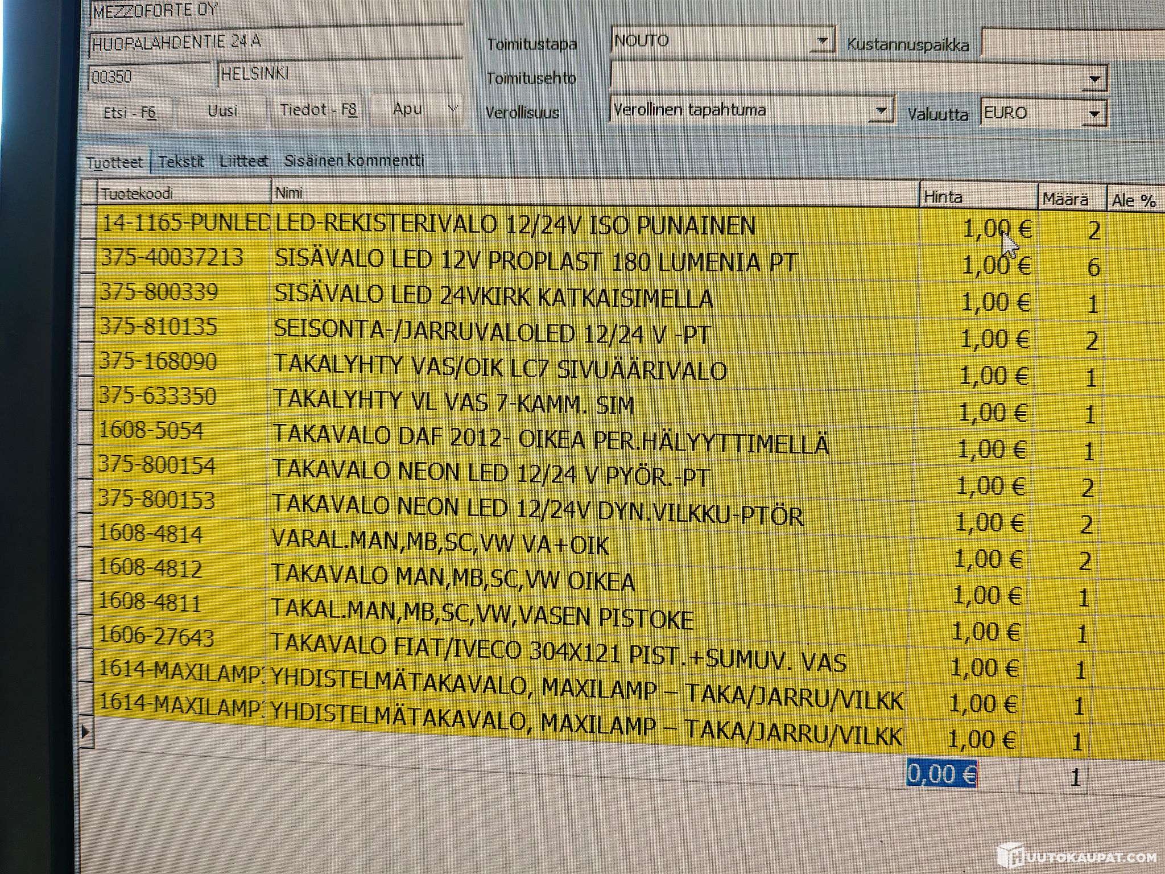This screenshot has height=874, width=1165.
Task: Click price 1,00 € in TAKAVALO DAF row
Action: (x=992, y=450)
